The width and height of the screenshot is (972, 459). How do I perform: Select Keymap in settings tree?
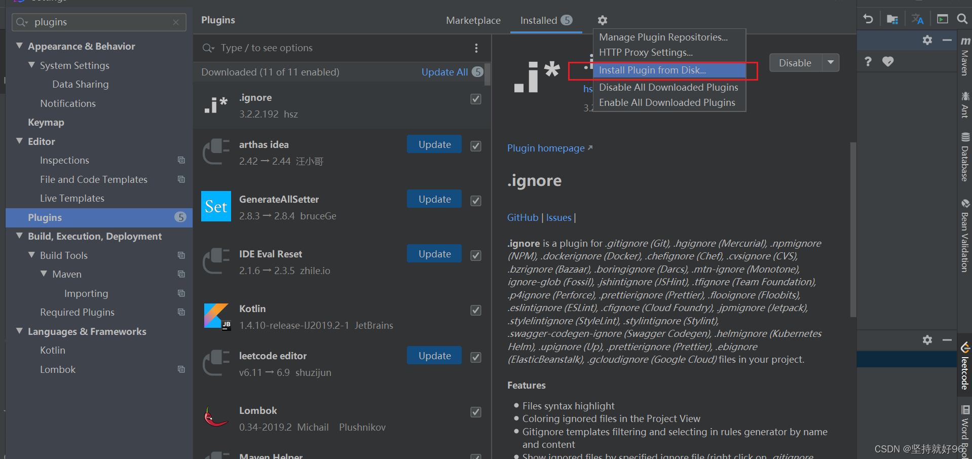point(46,122)
